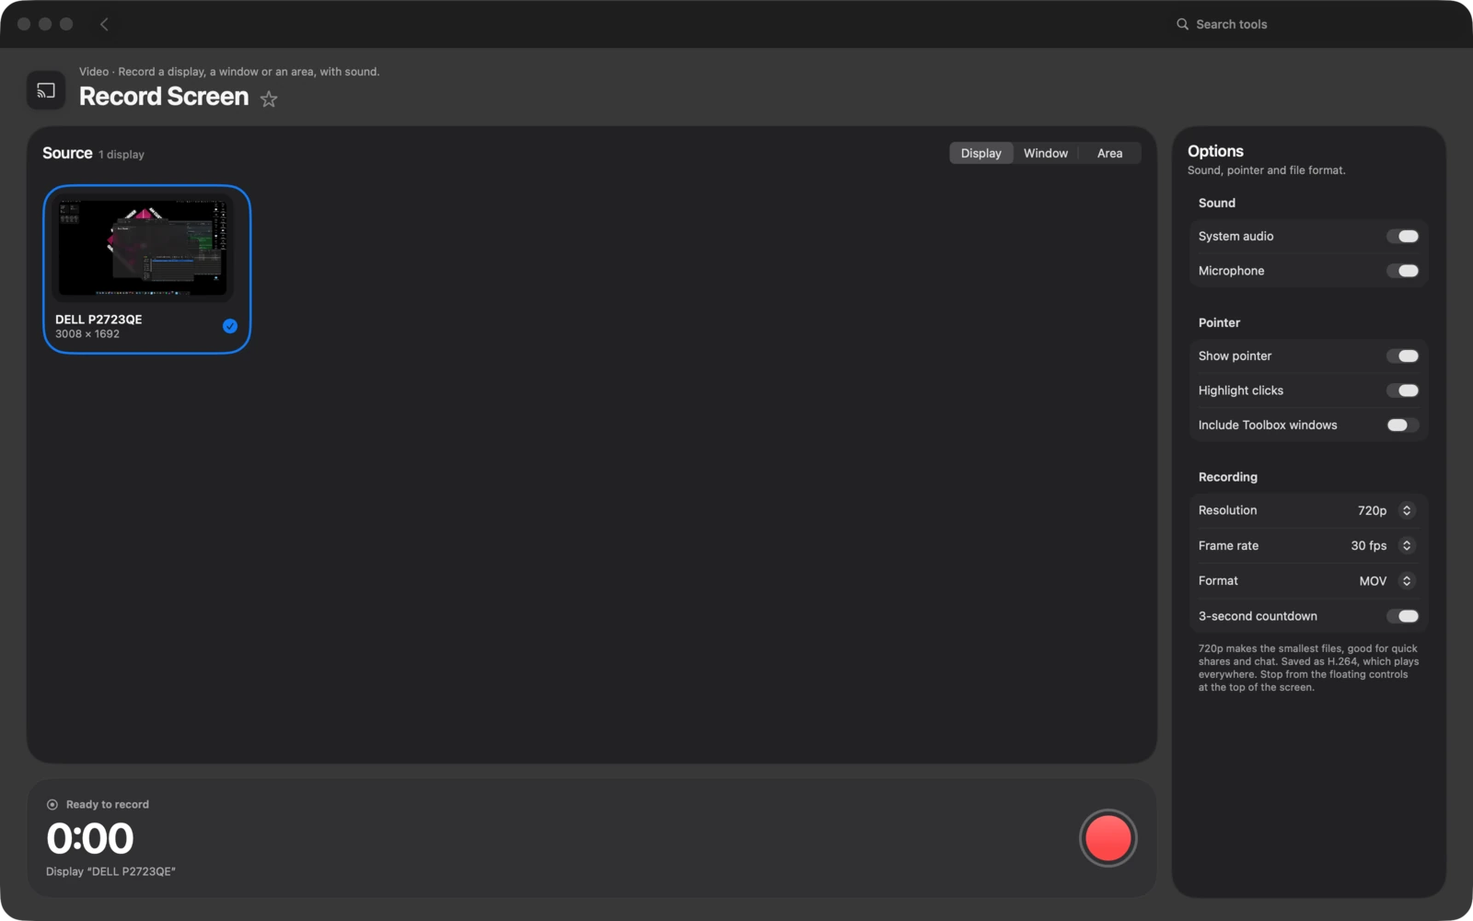Open the Format MOV dropdown

click(x=1386, y=581)
